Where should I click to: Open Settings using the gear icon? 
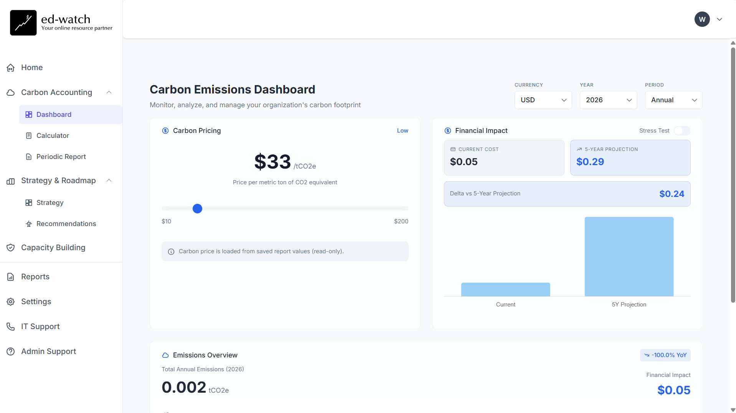(11, 302)
